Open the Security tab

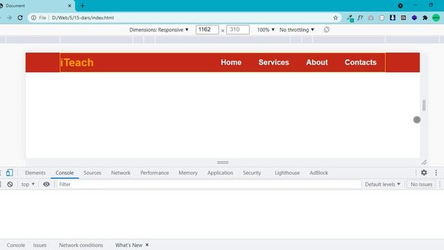pos(252,173)
